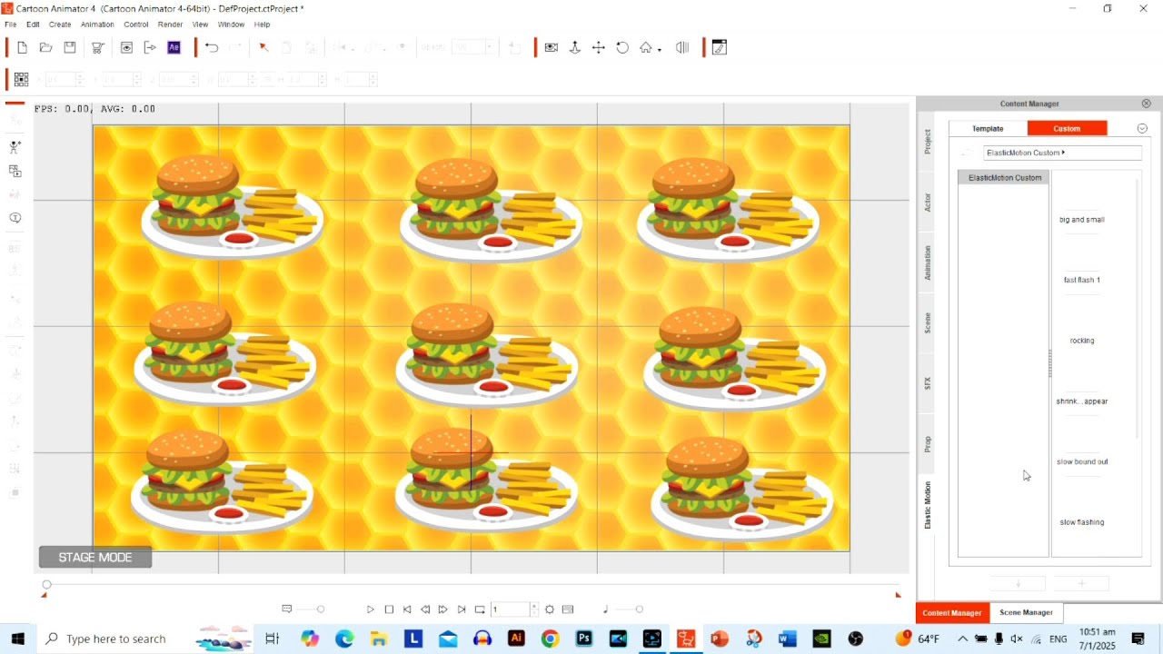This screenshot has height=654, width=1163.
Task: Select the 'rocking' motion
Action: [1082, 341]
